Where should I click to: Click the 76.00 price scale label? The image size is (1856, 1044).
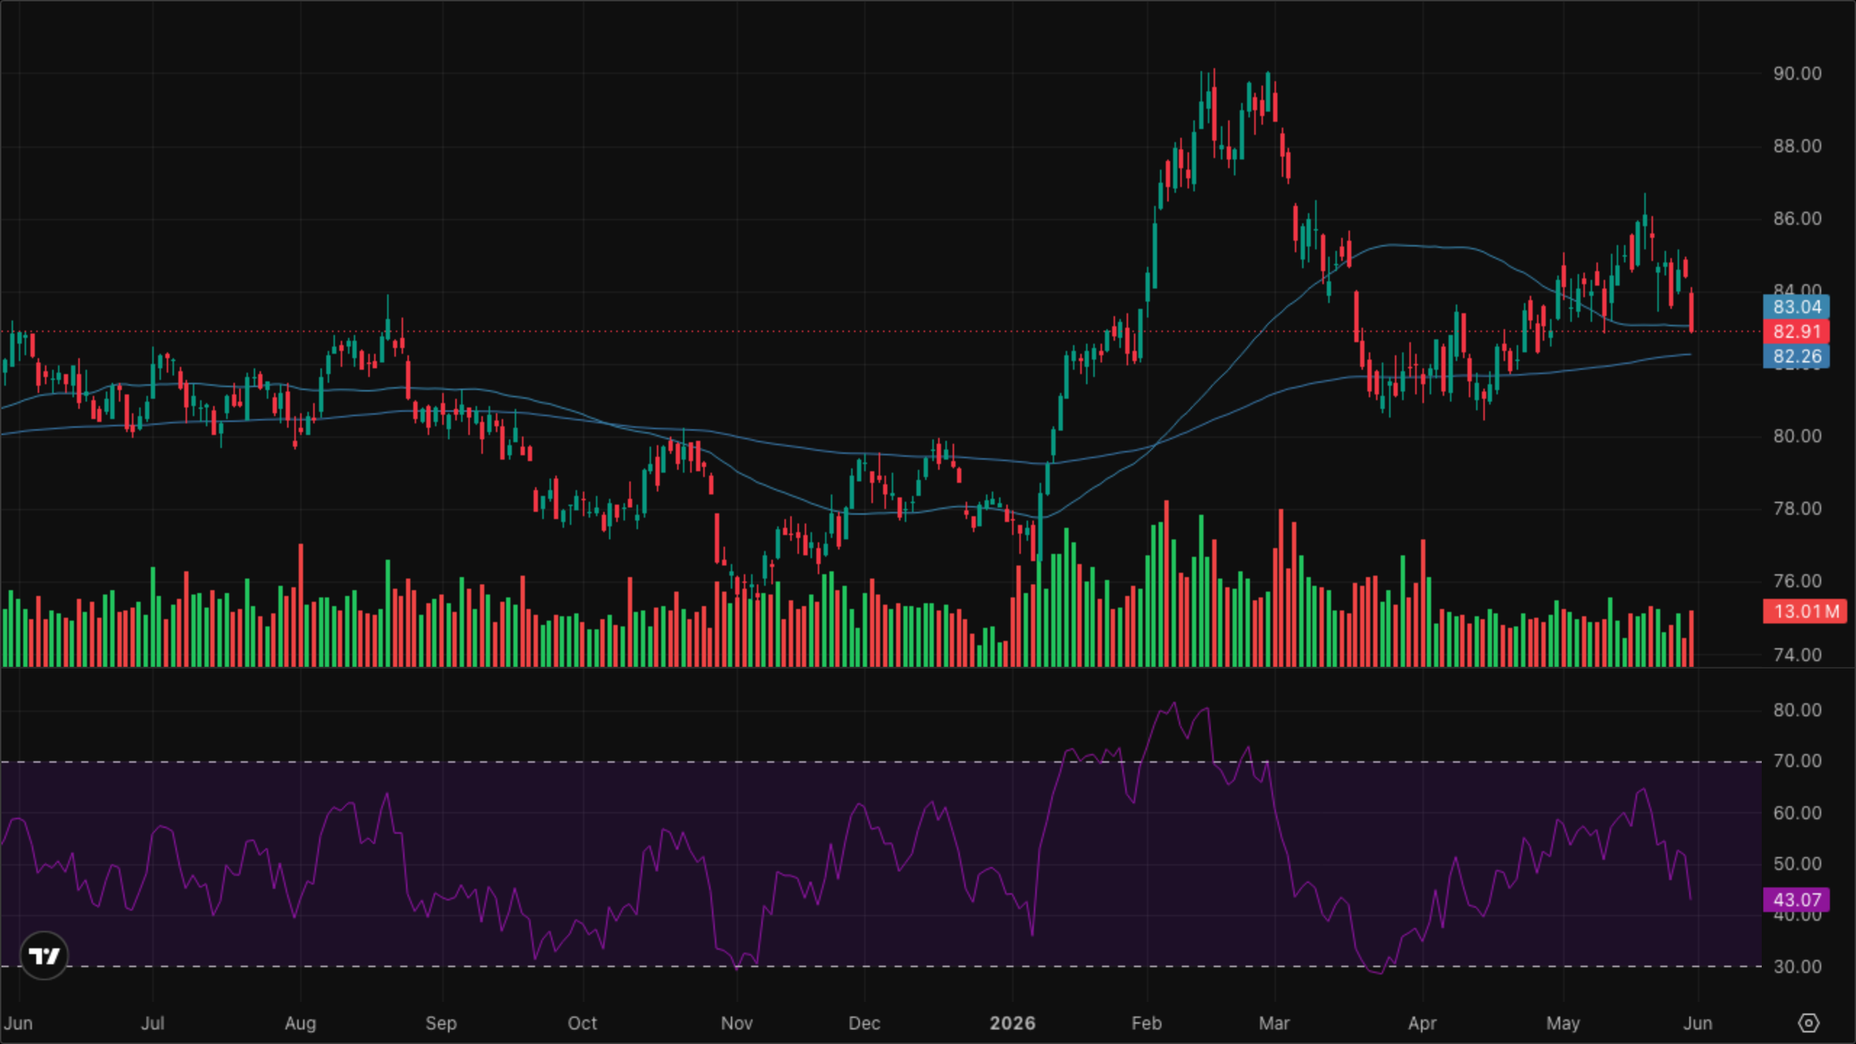pyautogui.click(x=1797, y=581)
